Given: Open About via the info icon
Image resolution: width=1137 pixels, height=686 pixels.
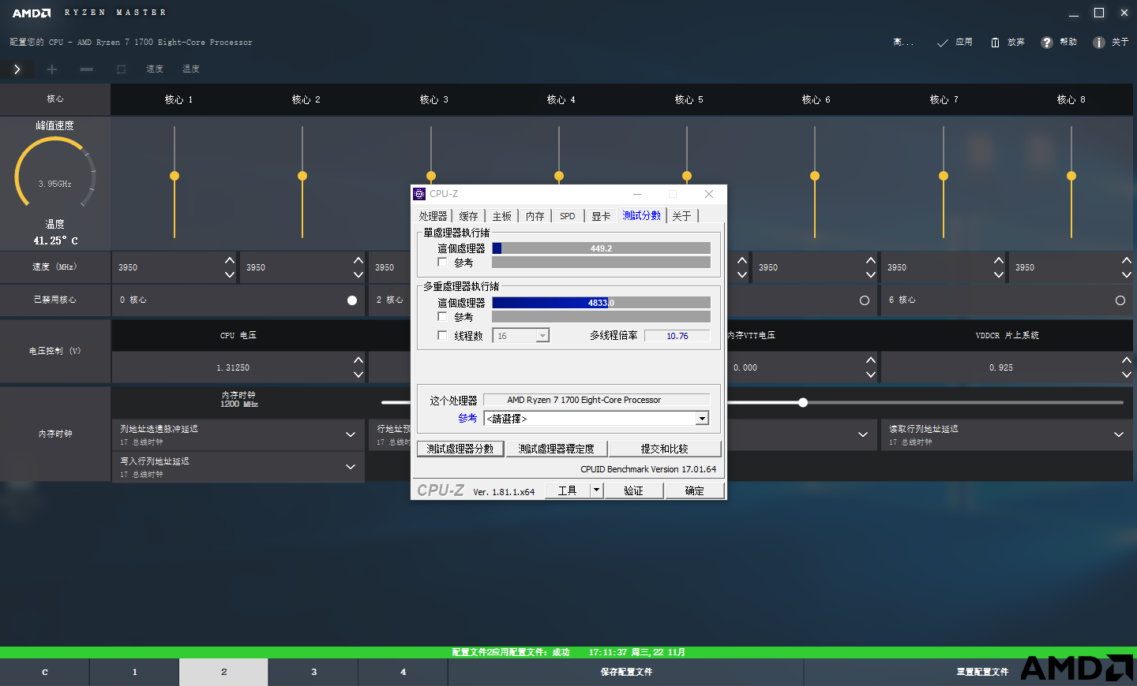Looking at the screenshot, I should 1099,43.
